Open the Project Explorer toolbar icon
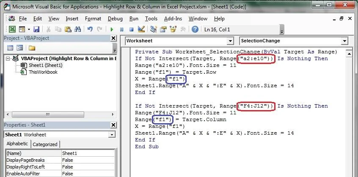This screenshot has height=177, width=358. click(x=154, y=29)
